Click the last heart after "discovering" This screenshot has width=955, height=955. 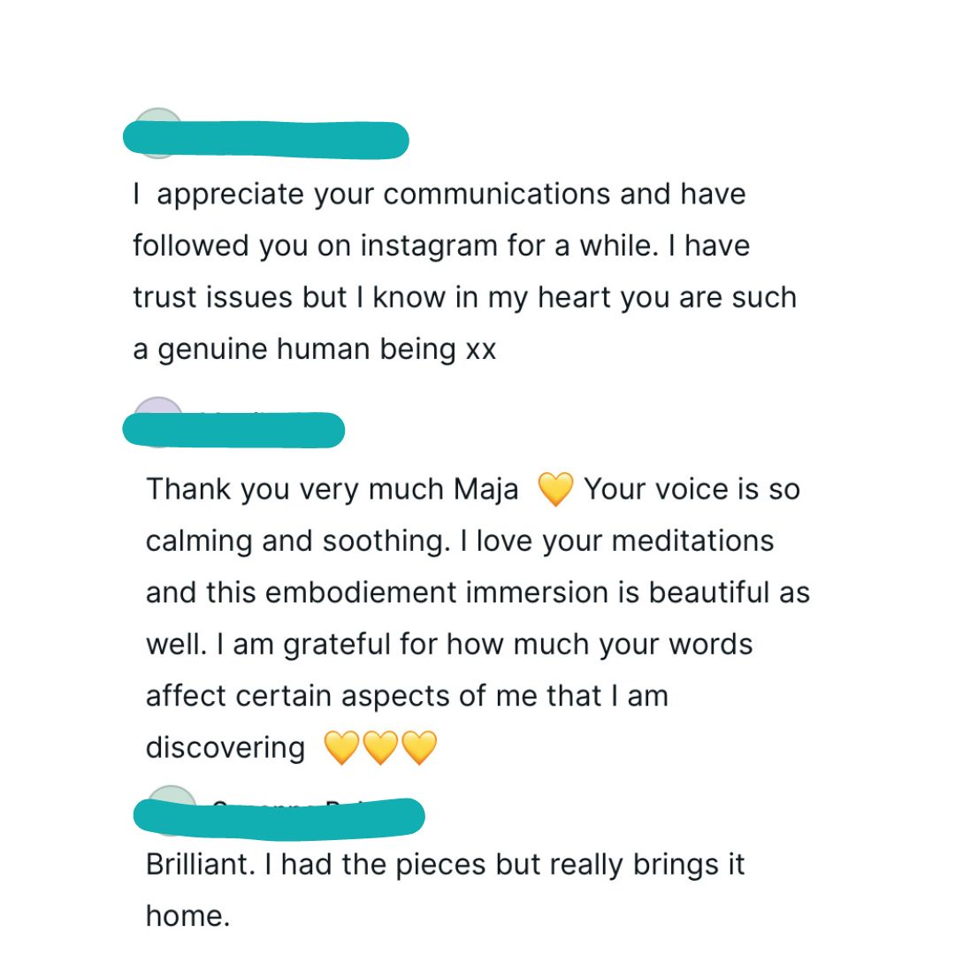(x=419, y=748)
